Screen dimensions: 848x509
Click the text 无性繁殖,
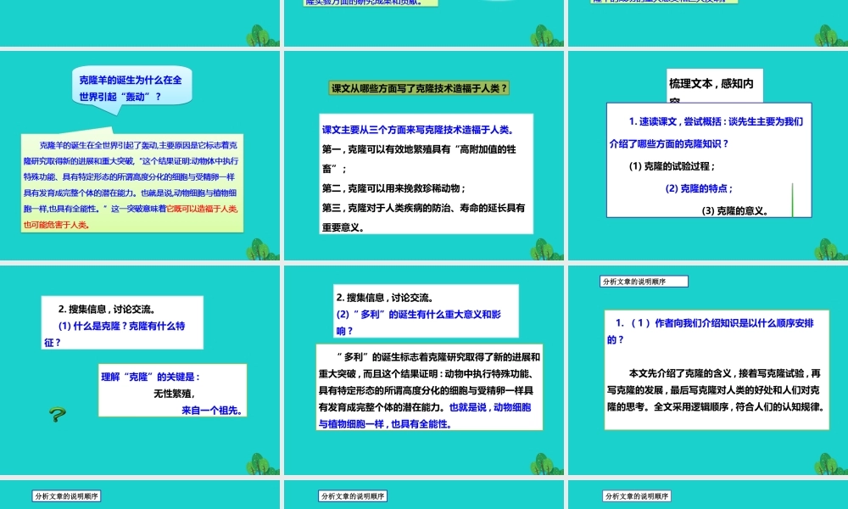tap(174, 394)
